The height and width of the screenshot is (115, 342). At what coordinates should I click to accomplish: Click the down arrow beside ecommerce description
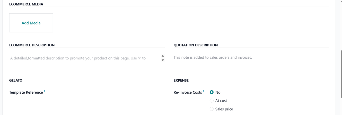pos(163,60)
